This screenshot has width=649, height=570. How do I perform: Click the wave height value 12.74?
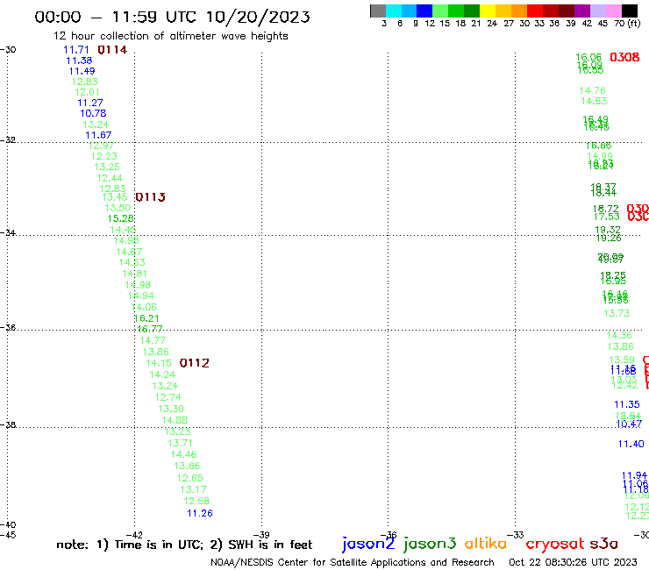click(168, 397)
